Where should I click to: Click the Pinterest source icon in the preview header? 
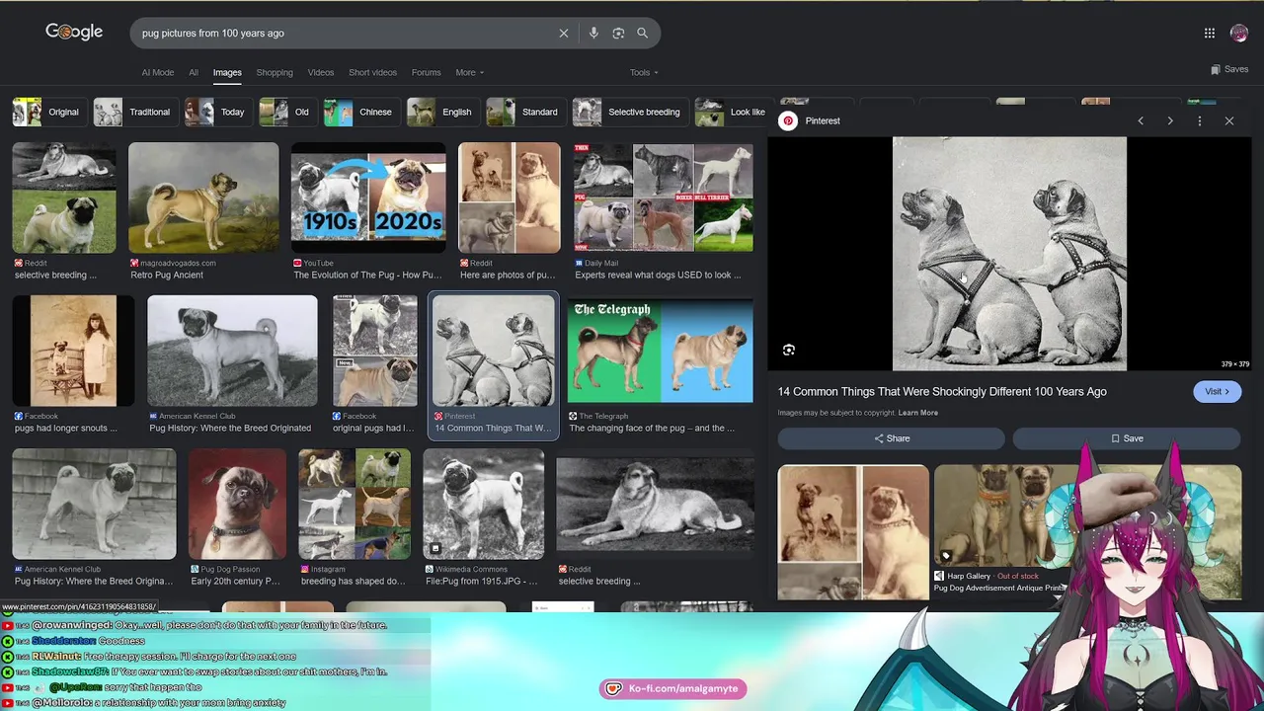[x=788, y=120]
